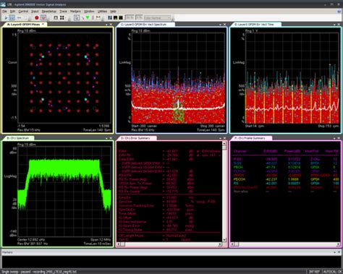Open the small arrow on the A: Layer0 OFDM Meas tab

pyautogui.click(x=43, y=25)
